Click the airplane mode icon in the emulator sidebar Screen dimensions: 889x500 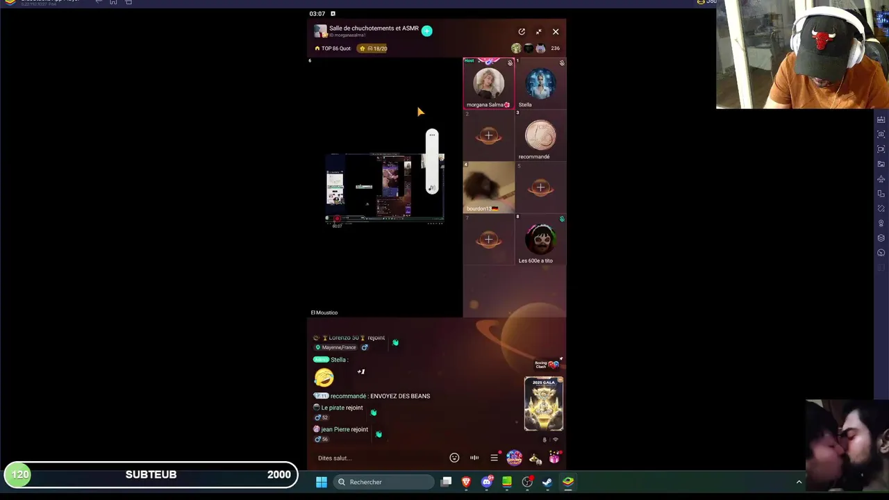coord(881,179)
